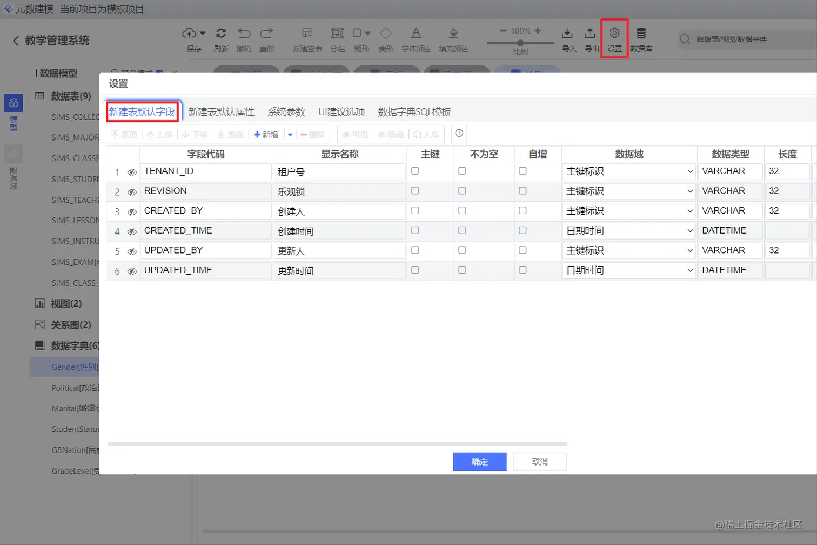
Task: Click the 上移 move-up toolbar button
Action: click(x=160, y=135)
